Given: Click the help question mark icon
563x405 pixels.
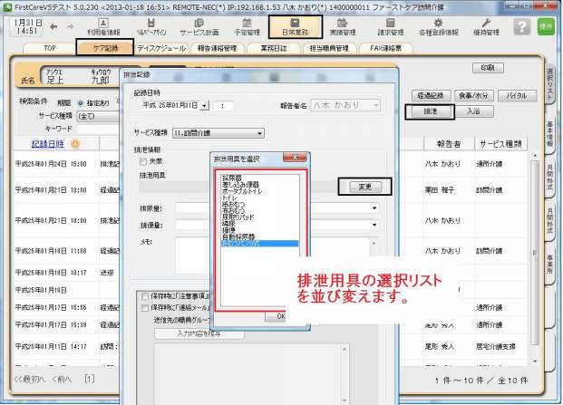Looking at the screenshot, I should (x=521, y=27).
